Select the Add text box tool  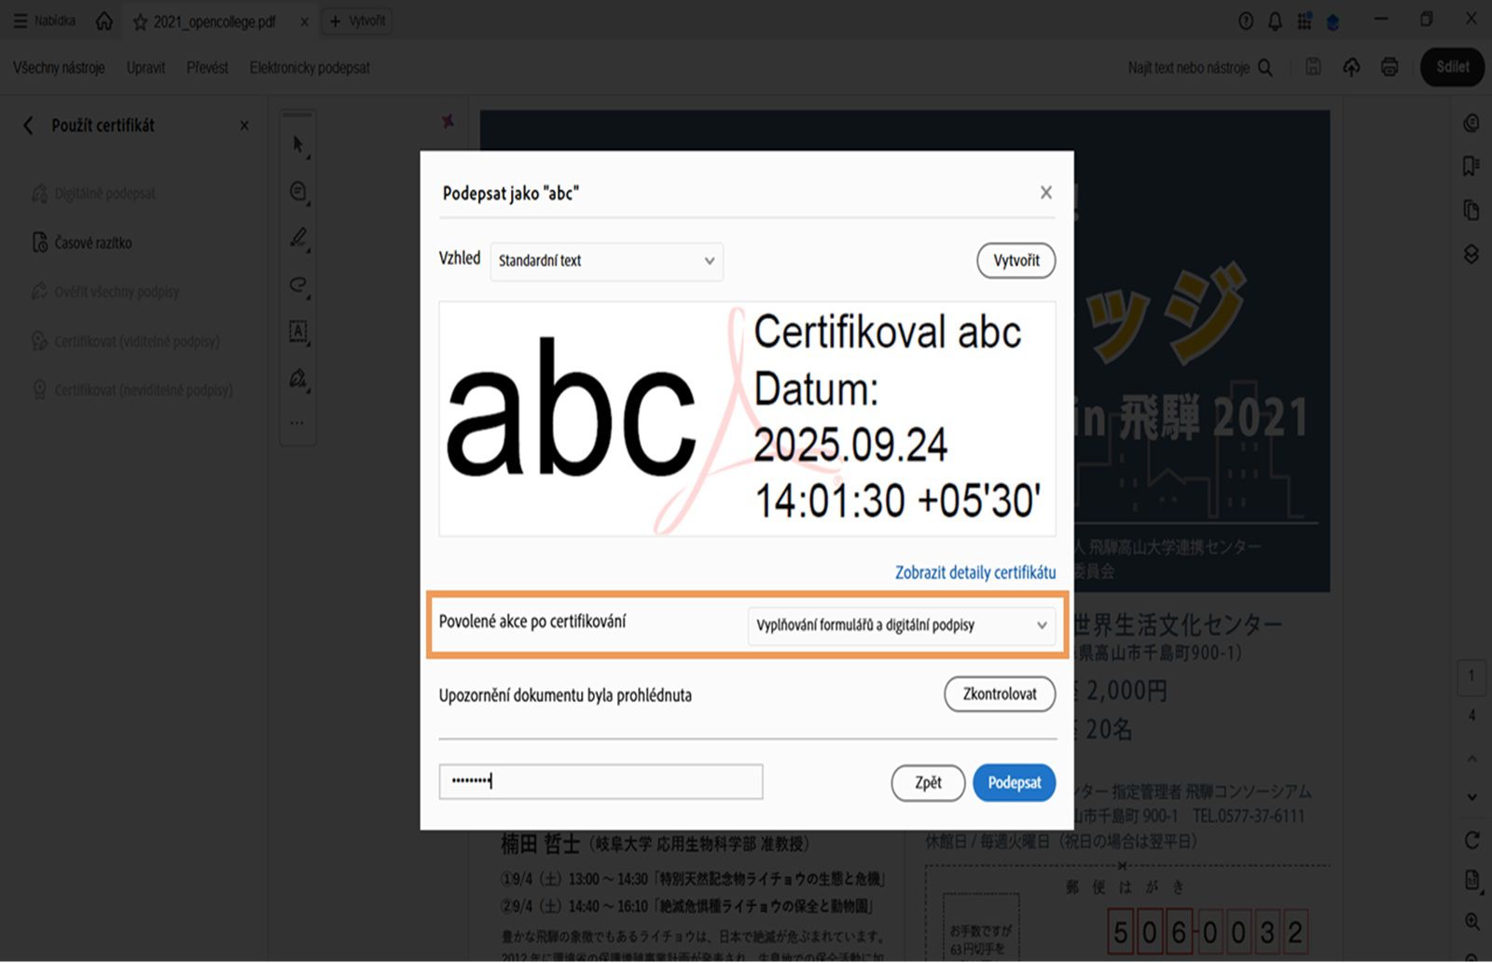[297, 333]
